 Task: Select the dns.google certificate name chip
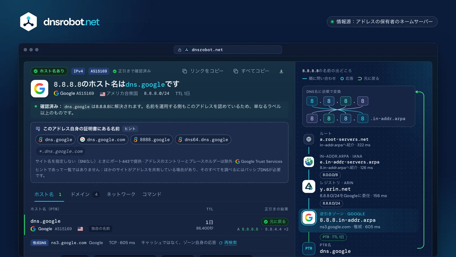point(55,140)
